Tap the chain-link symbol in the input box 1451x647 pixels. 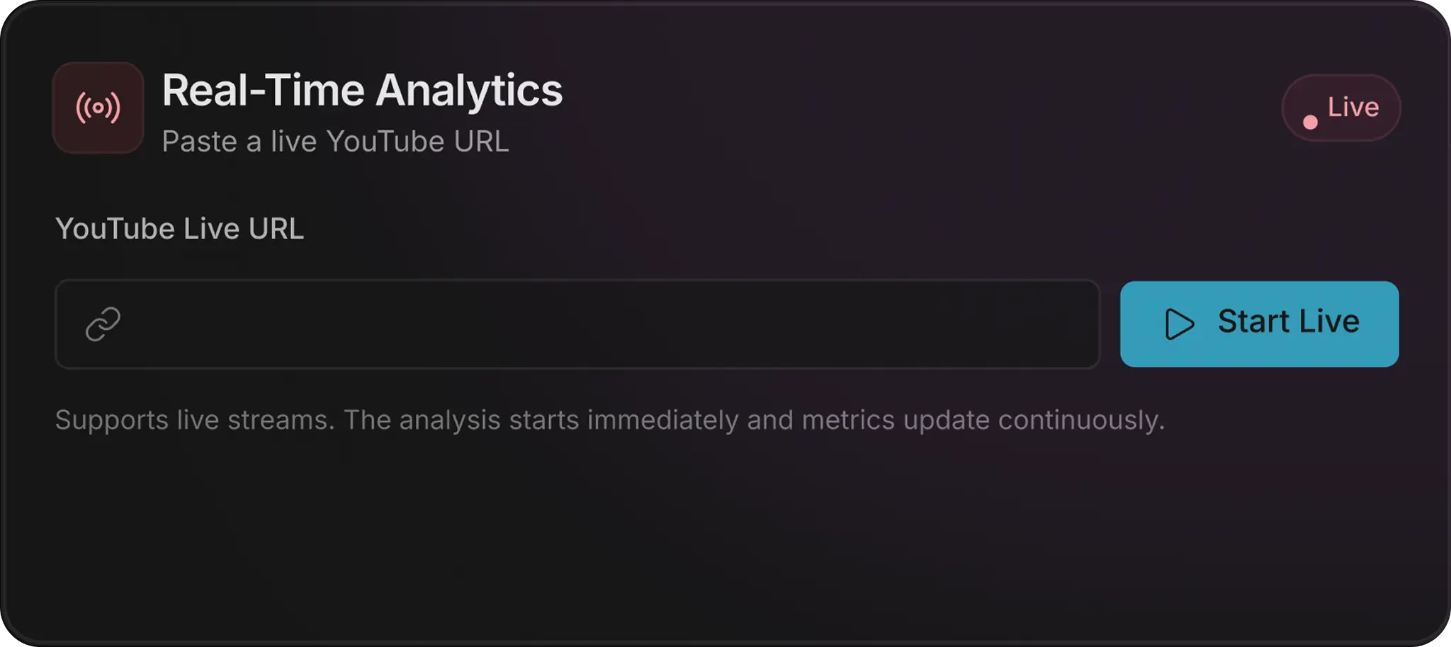[x=102, y=324]
